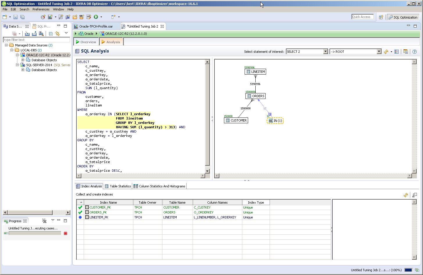Click the new profiling session stopwatch icon
The height and width of the screenshot is (275, 423).
point(43,17)
